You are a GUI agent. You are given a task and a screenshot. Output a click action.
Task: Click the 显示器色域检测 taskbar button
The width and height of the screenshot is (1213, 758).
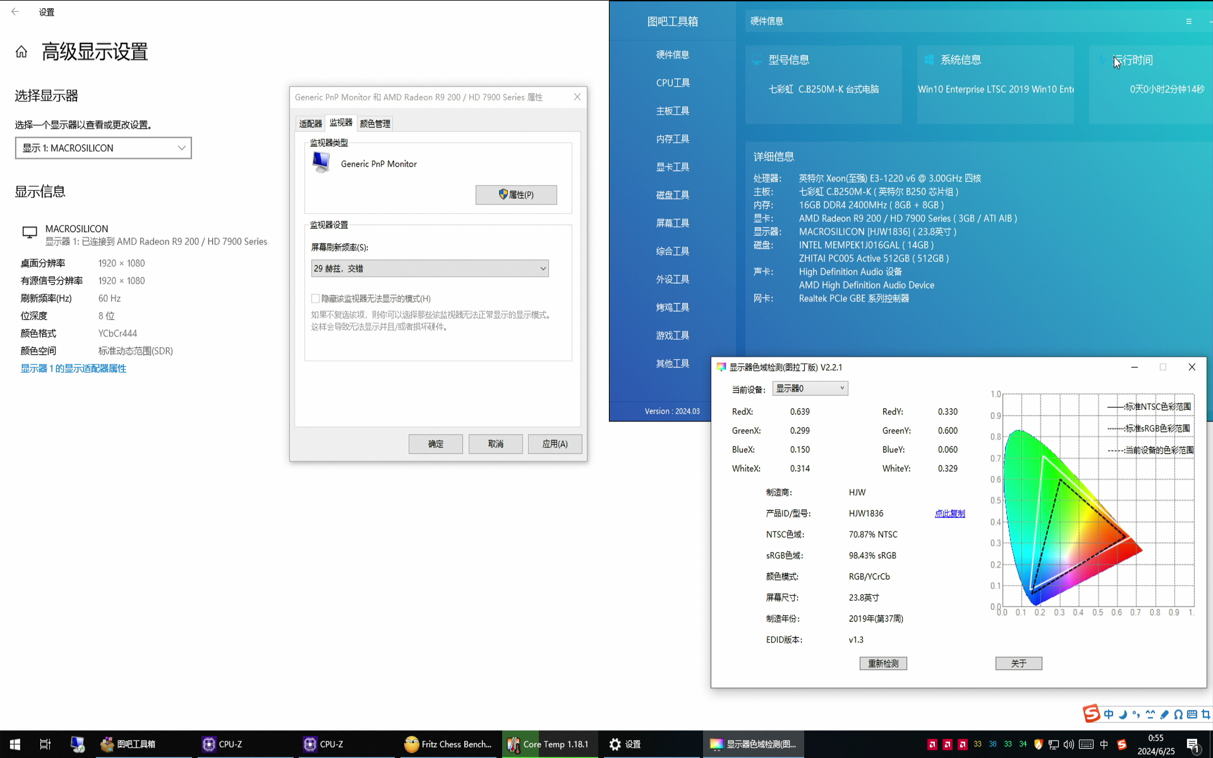[753, 744]
